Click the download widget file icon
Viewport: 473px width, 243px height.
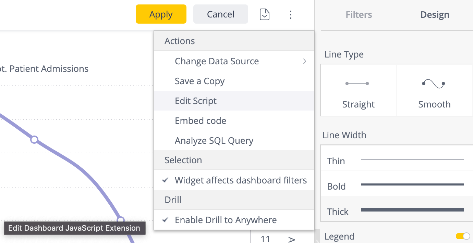tap(264, 14)
